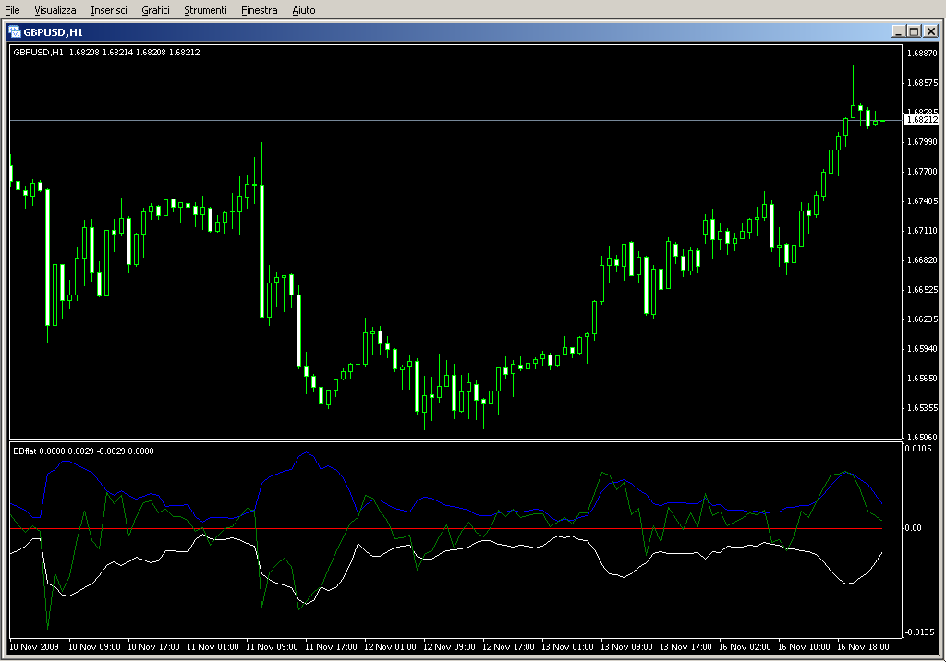Click the GBPUSD,H1 chart window icon
This screenshot has width=946, height=662.
click(15, 32)
